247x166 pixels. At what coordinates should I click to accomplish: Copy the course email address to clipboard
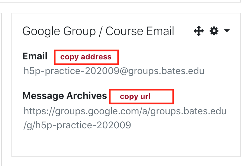86,57
